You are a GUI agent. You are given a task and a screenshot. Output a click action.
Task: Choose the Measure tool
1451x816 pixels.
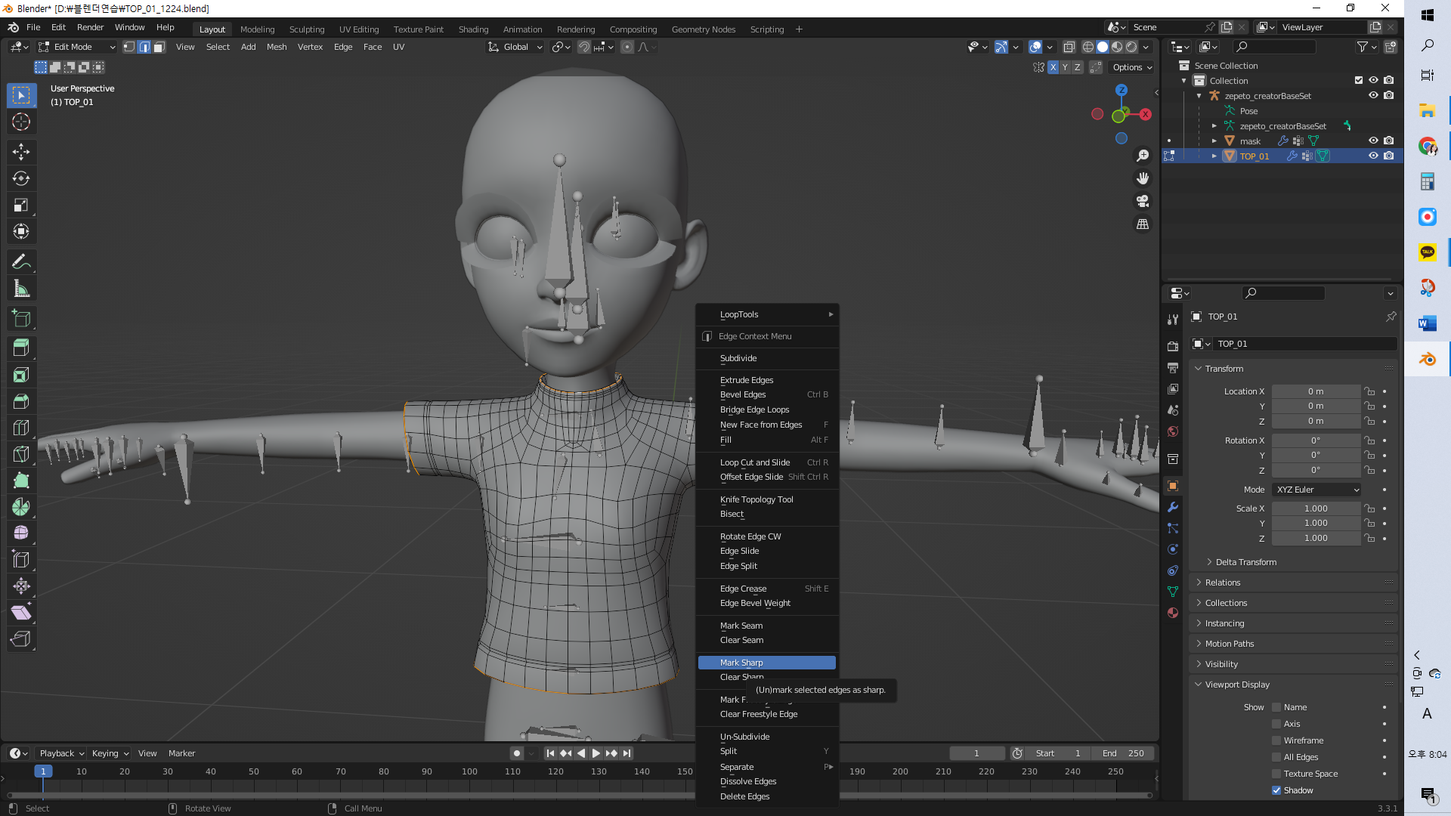(x=21, y=289)
